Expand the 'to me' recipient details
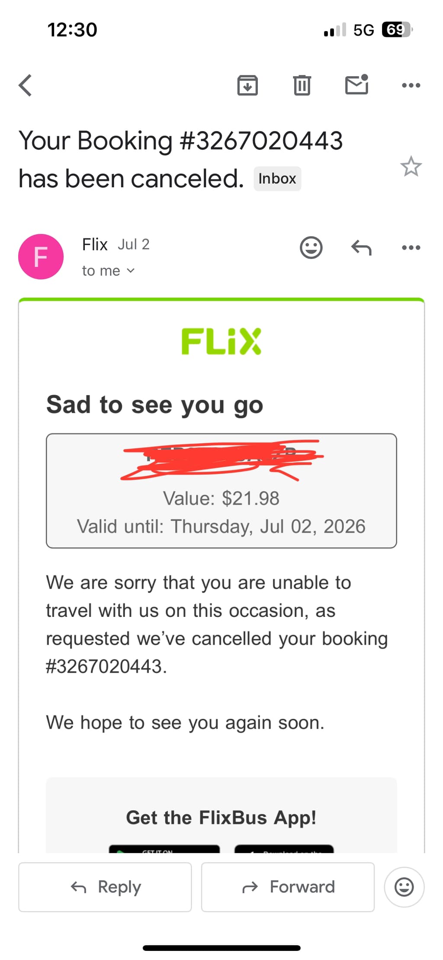The height and width of the screenshot is (960, 443). (109, 271)
